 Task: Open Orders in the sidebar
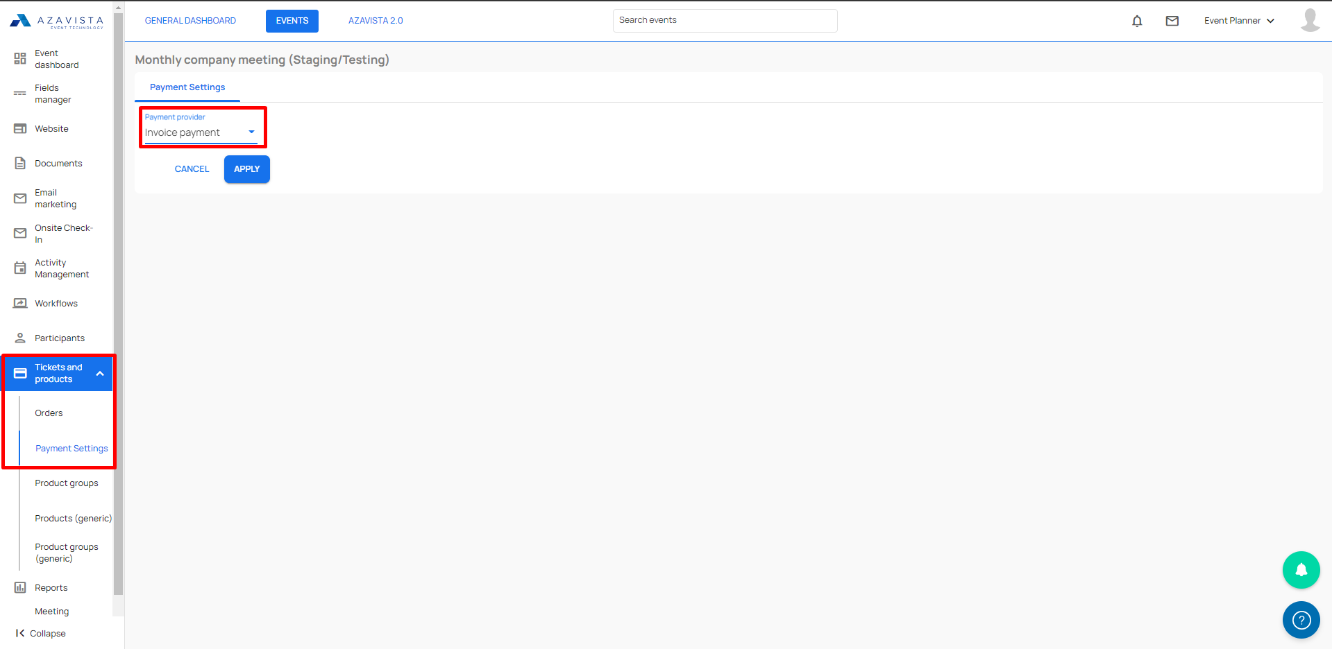(49, 413)
